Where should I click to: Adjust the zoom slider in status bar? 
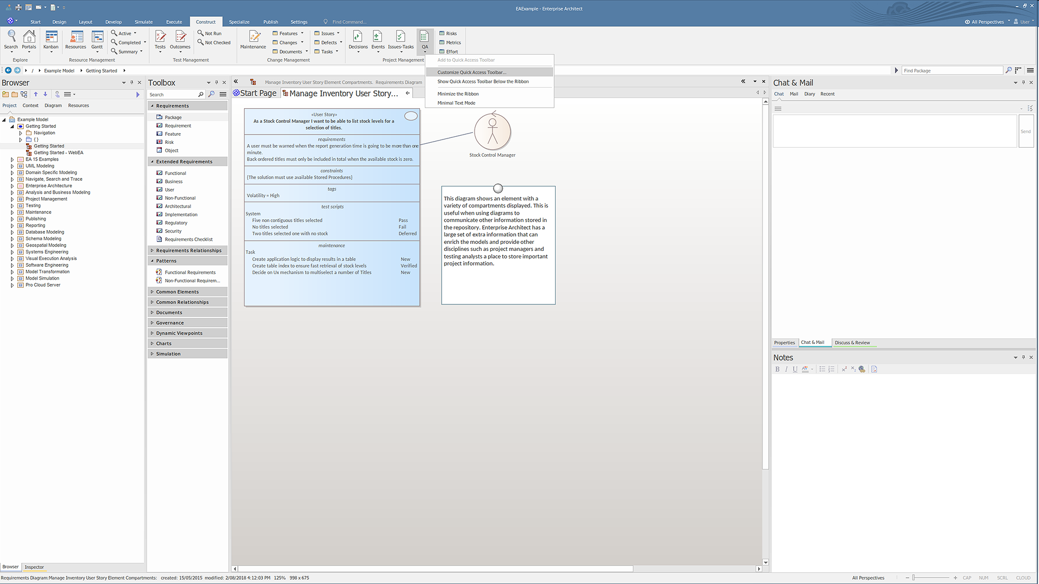[913, 578]
